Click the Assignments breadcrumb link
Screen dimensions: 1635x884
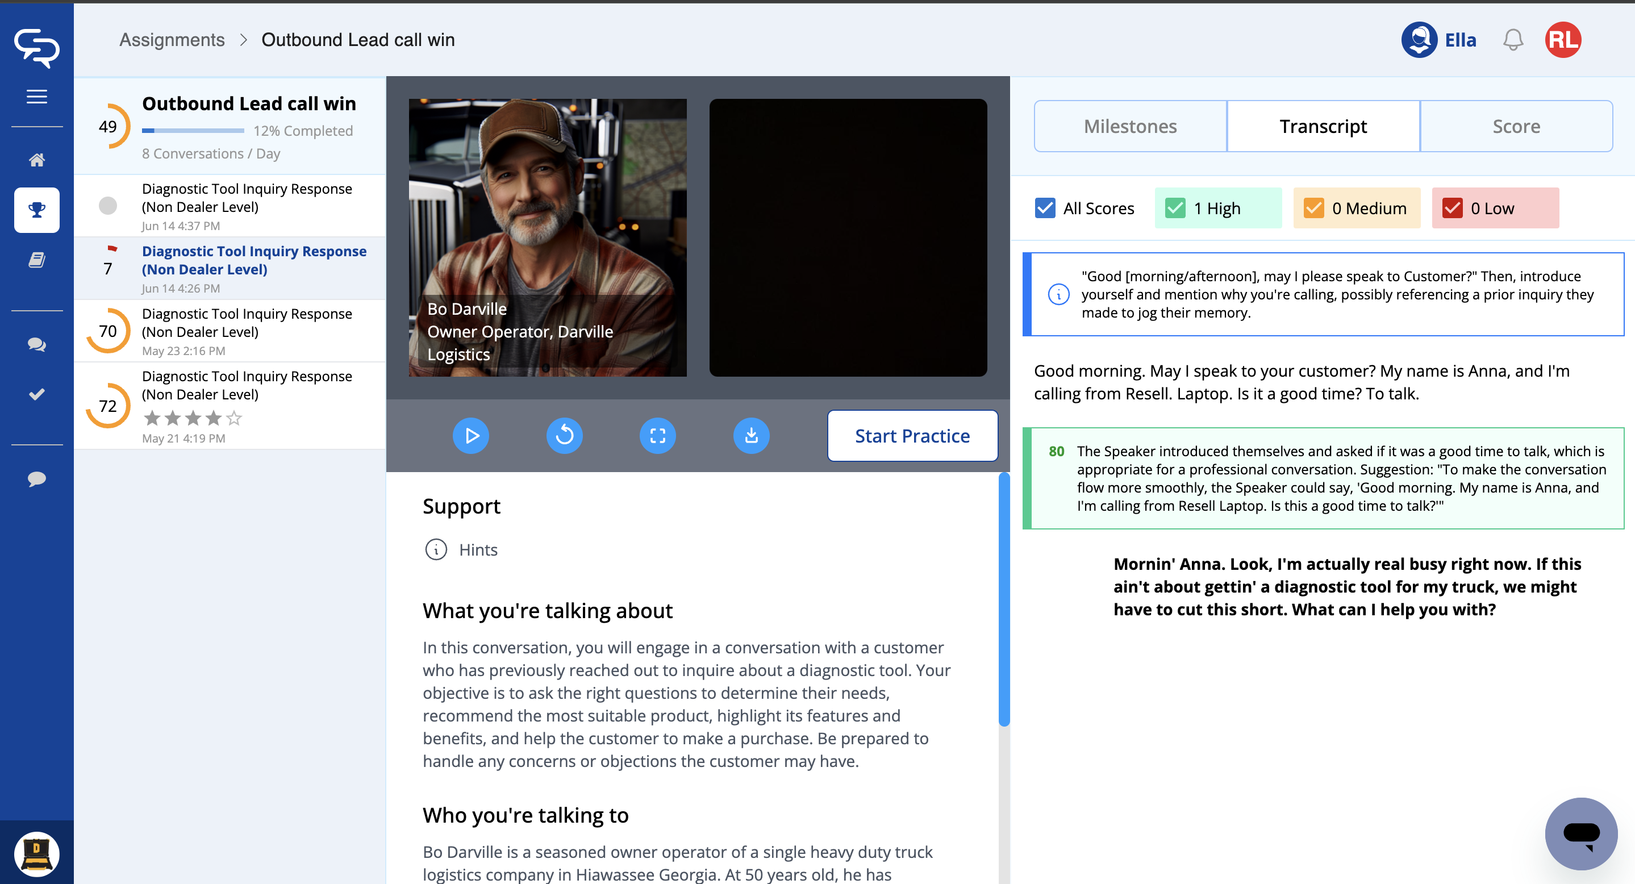pos(172,40)
